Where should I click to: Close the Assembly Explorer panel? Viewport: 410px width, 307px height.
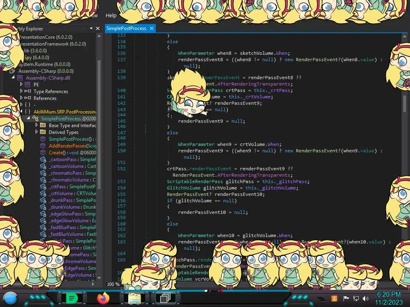[x=98, y=28]
